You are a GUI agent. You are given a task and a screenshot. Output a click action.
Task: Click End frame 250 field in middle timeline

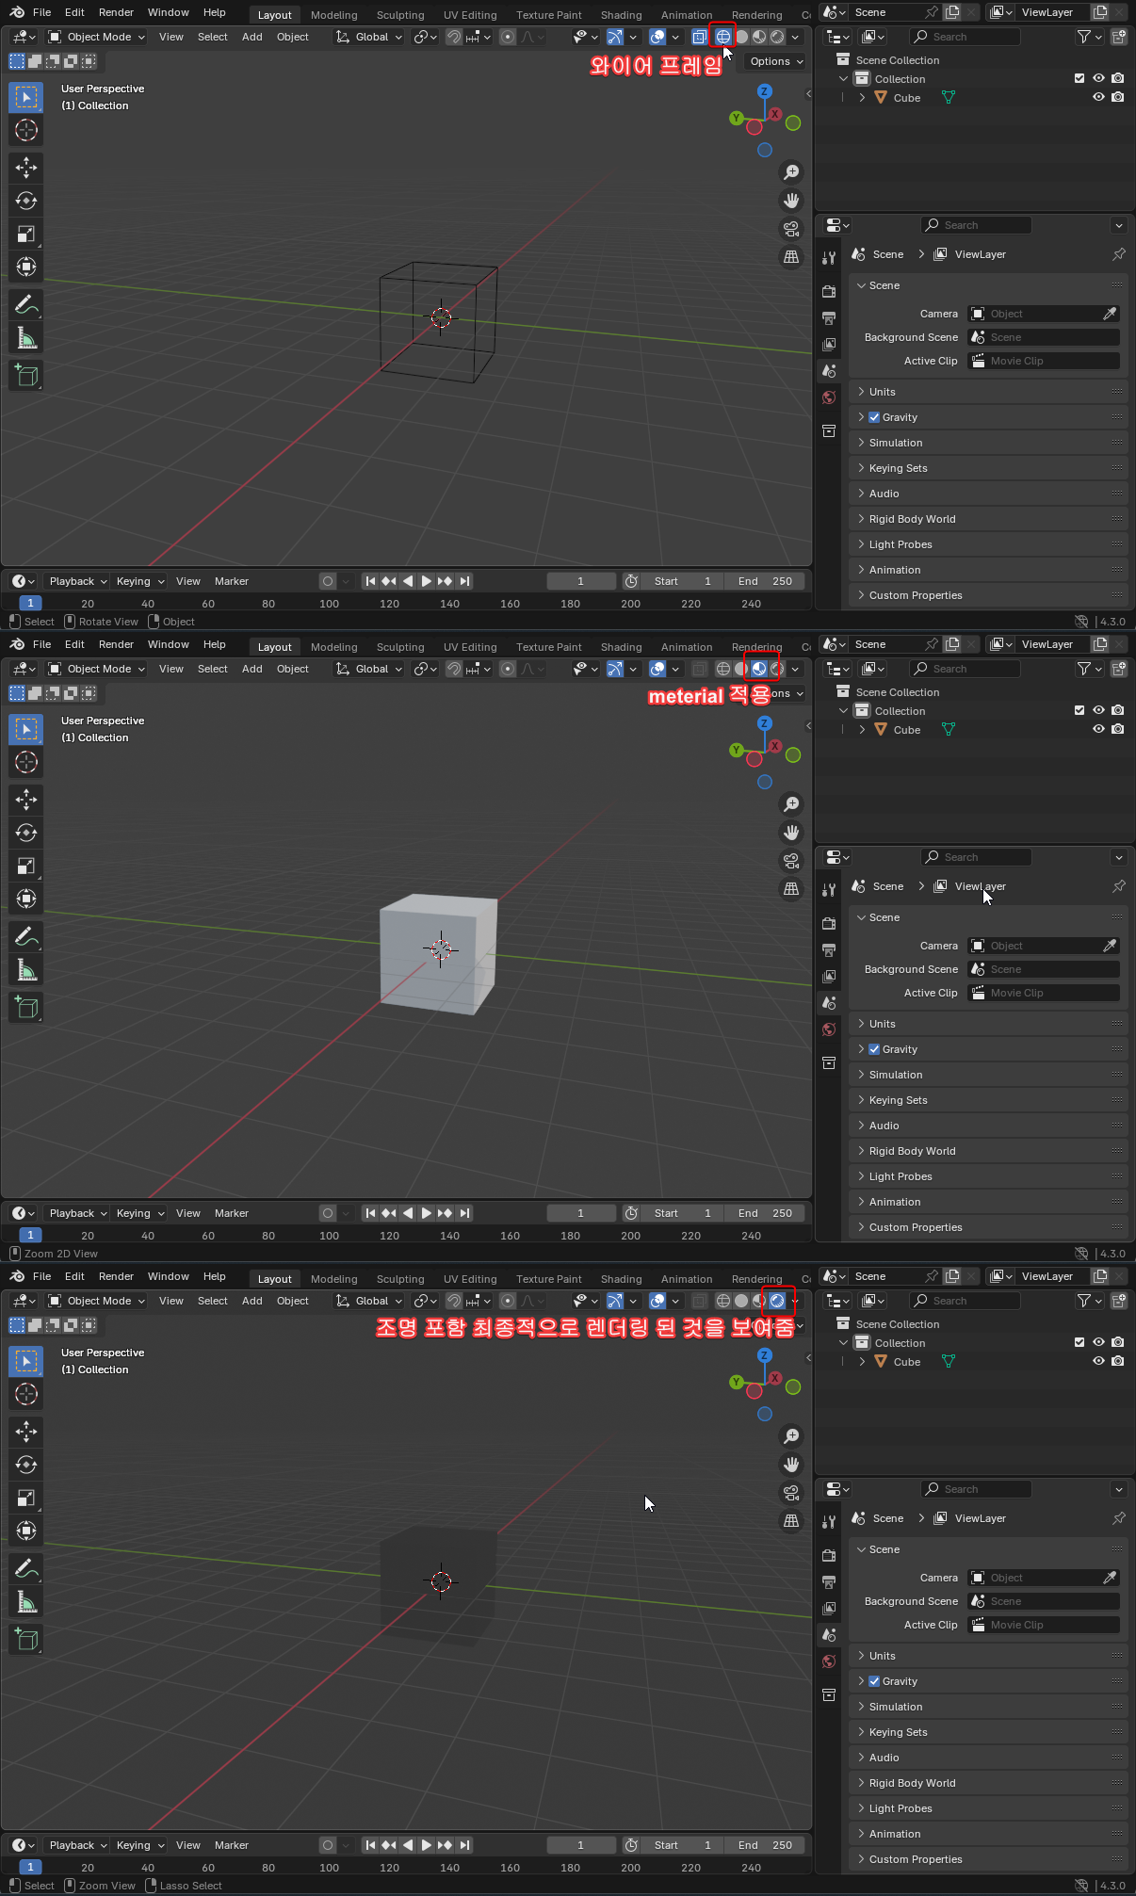(765, 1213)
